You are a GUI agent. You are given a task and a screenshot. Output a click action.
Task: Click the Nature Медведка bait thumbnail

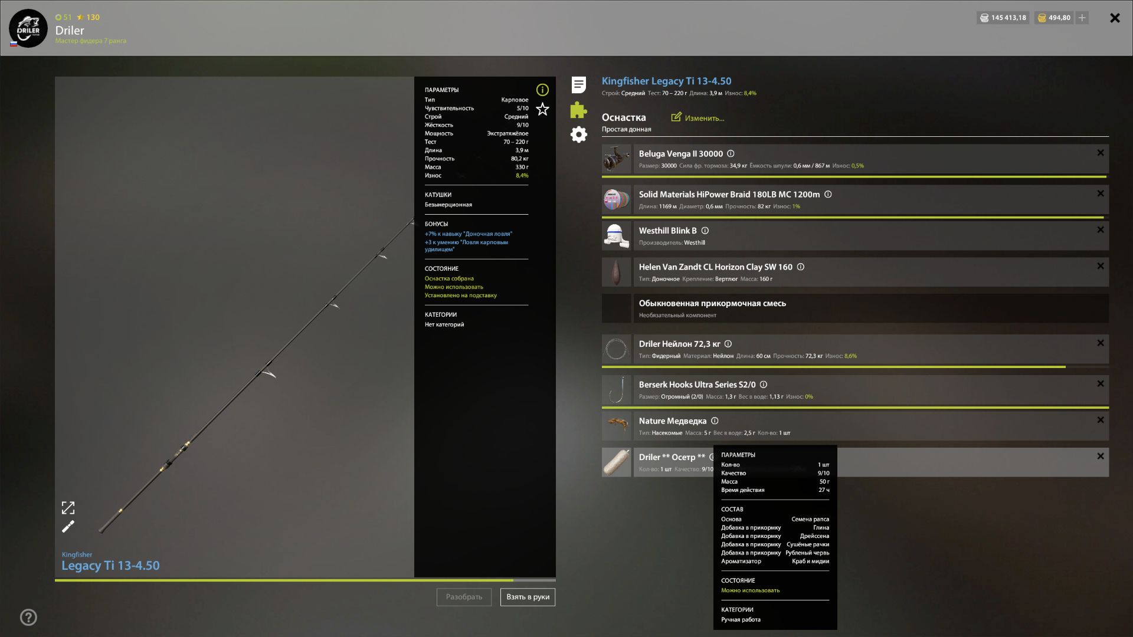tap(617, 426)
